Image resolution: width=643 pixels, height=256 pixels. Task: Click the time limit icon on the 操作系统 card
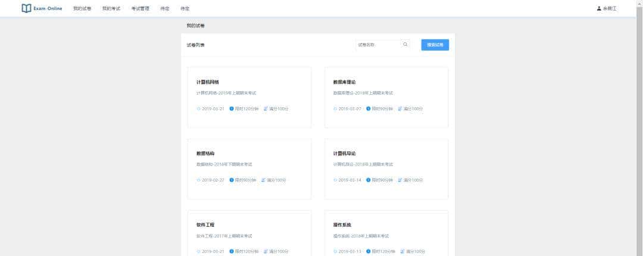click(x=369, y=251)
